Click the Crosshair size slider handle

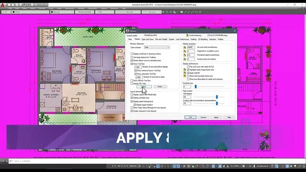pyautogui.click(x=196, y=86)
